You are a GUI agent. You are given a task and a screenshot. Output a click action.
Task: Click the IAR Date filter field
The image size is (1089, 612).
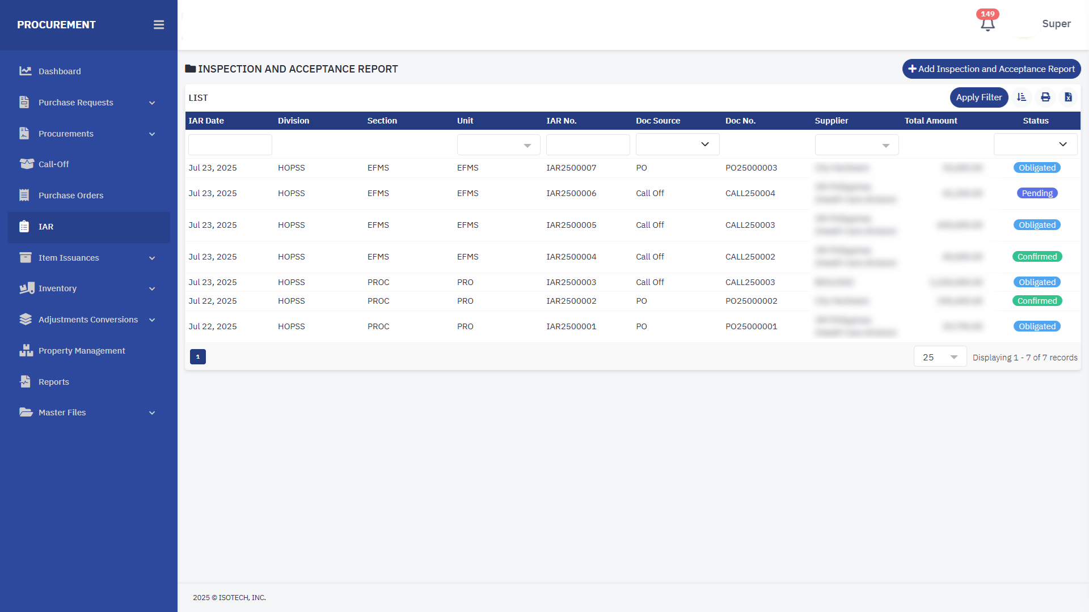(230, 144)
